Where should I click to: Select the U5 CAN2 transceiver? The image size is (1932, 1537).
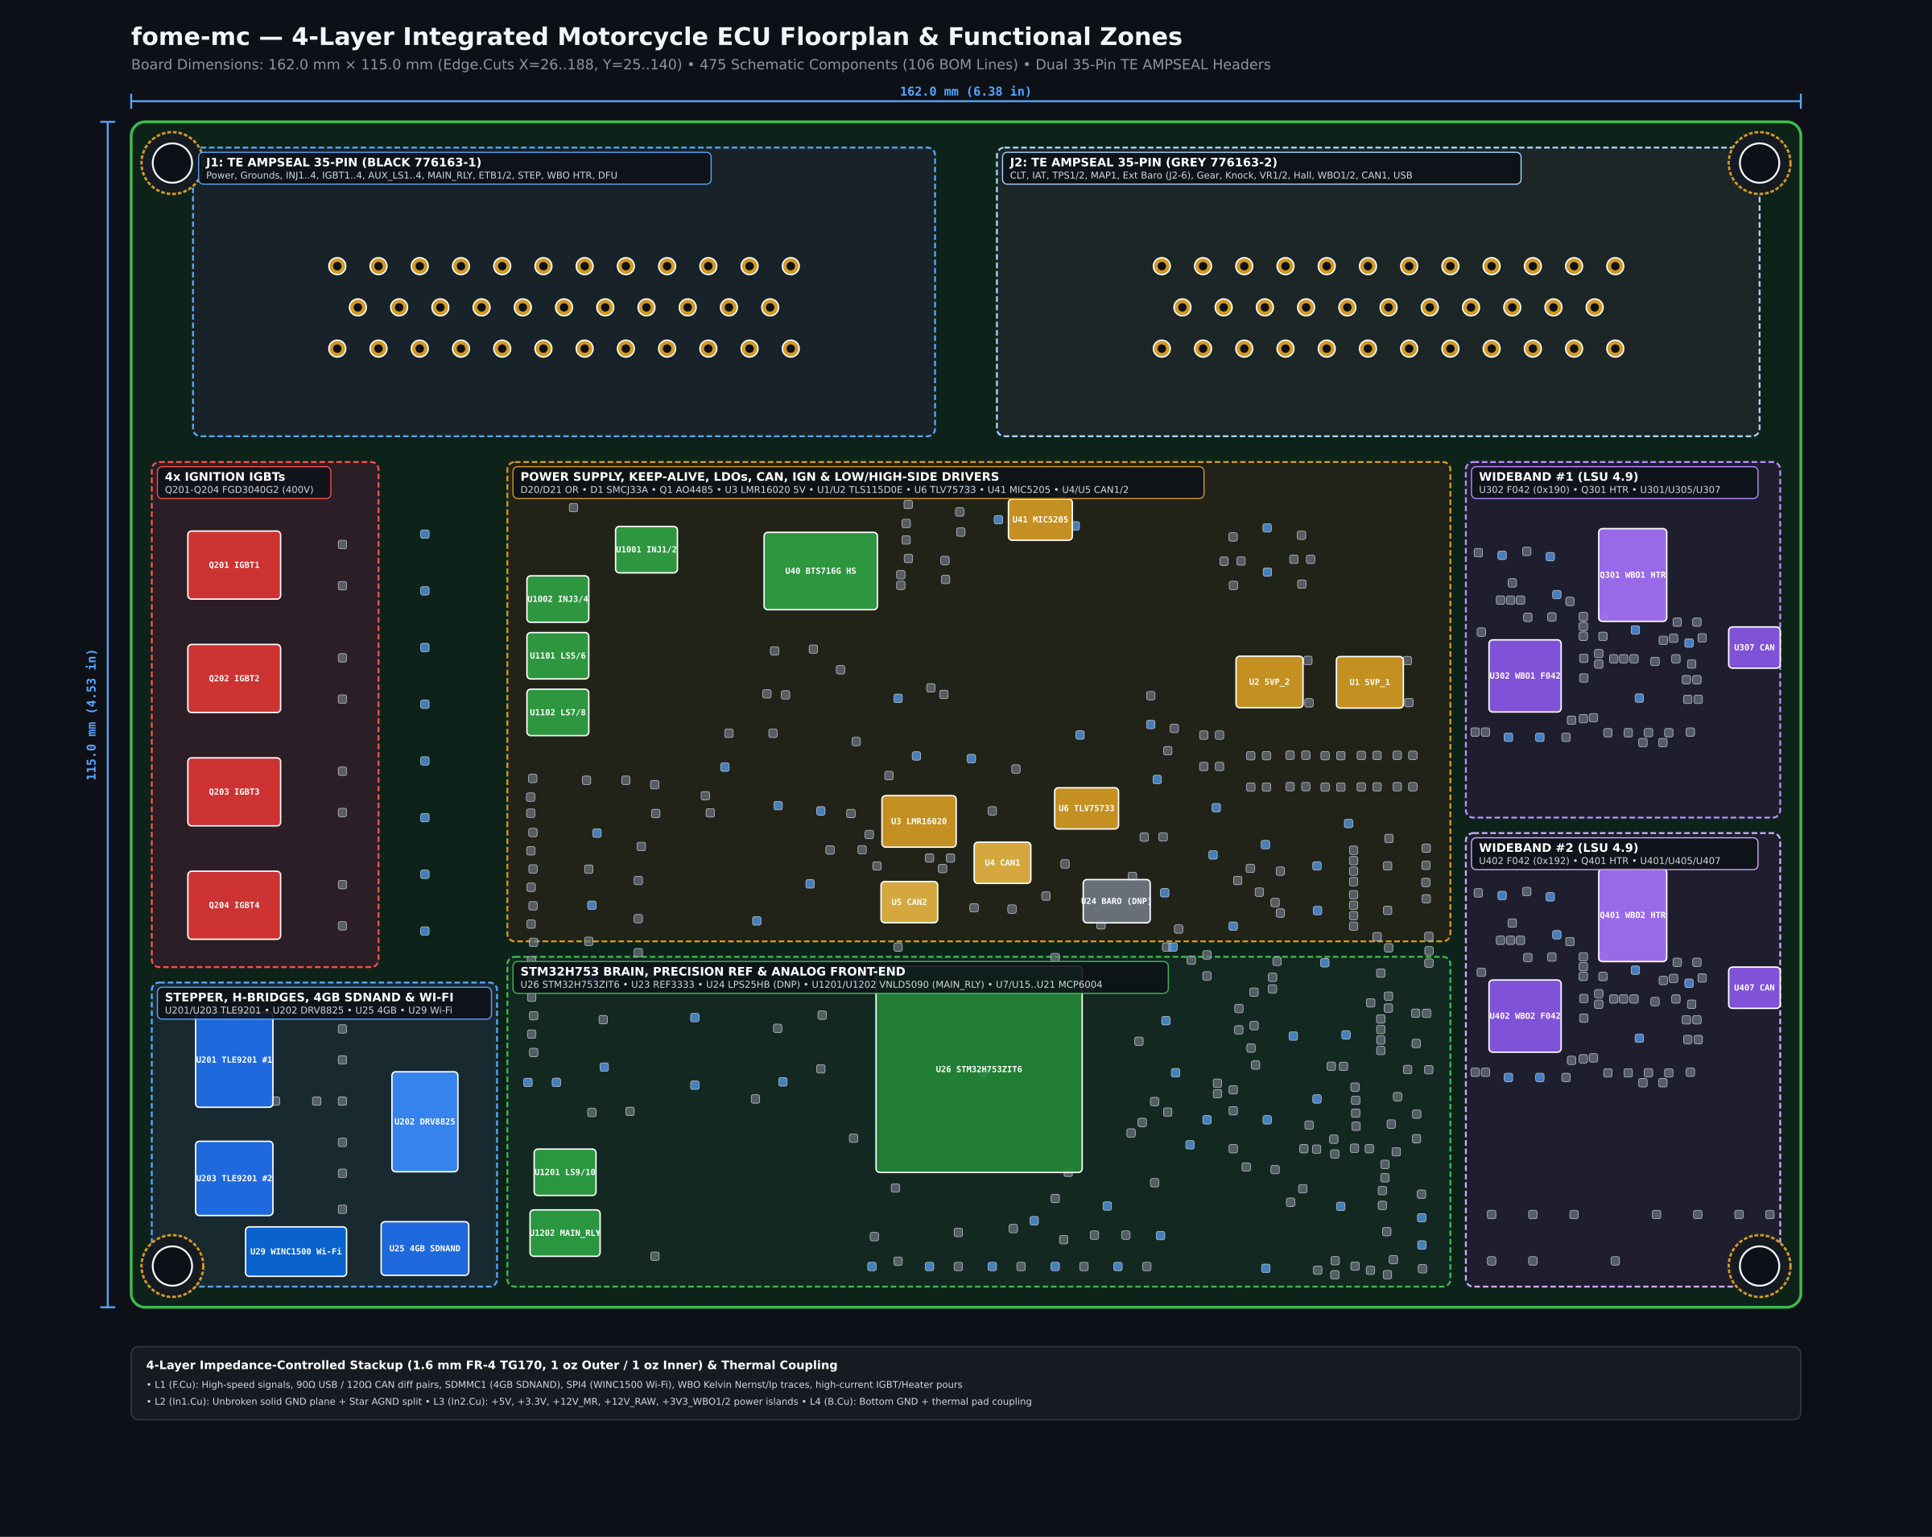pyautogui.click(x=909, y=902)
